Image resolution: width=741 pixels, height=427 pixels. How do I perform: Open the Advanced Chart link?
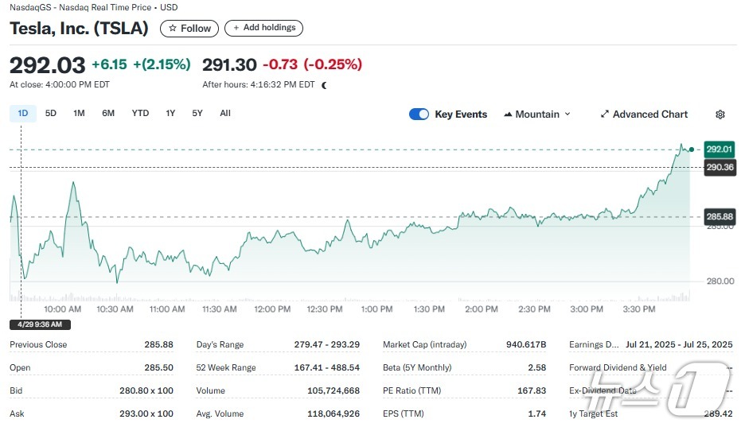click(x=649, y=115)
